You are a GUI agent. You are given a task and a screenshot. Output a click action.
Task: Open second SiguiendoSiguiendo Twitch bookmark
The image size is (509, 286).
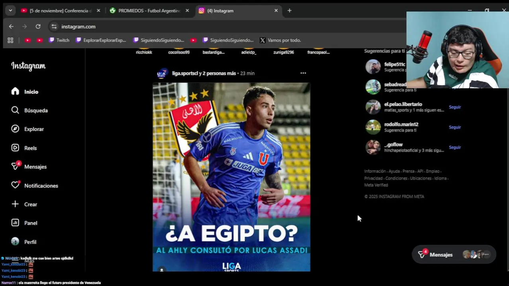click(228, 40)
